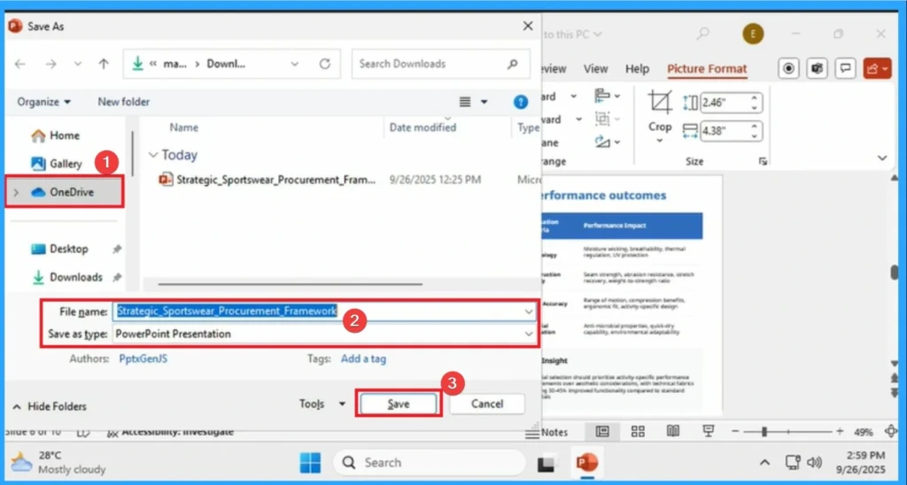Open the view options dropdown arrow
This screenshot has width=907, height=485.
pyautogui.click(x=485, y=102)
